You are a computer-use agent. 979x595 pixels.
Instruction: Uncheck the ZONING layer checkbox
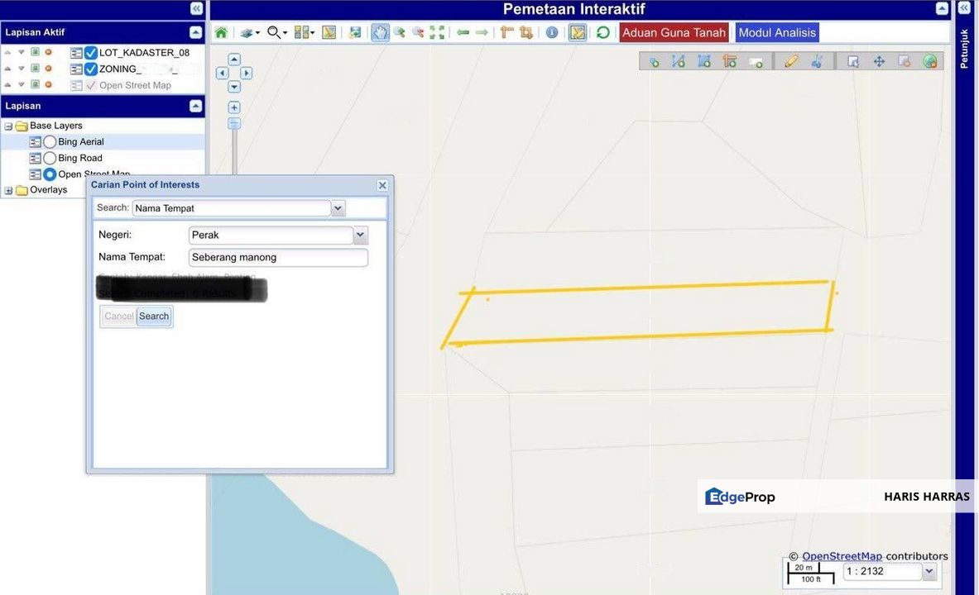click(x=91, y=69)
